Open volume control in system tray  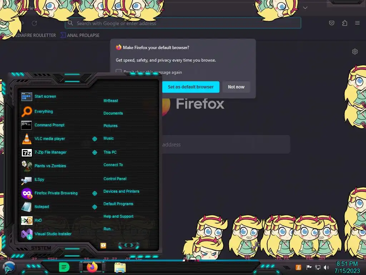tap(326, 267)
